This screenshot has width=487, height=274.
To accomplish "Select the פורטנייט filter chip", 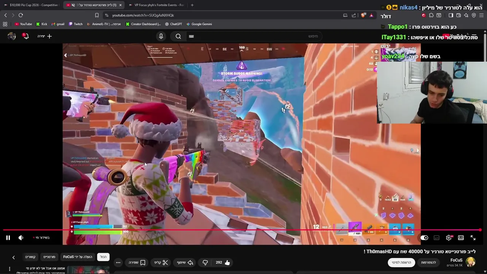I will (x=49, y=257).
